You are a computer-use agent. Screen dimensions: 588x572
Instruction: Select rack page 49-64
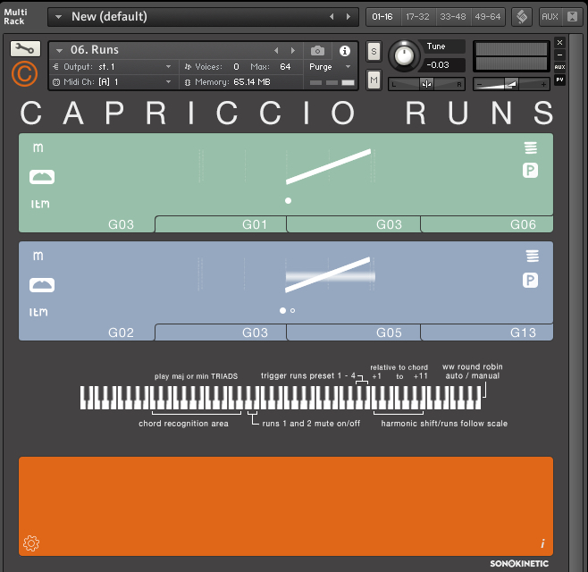point(488,16)
